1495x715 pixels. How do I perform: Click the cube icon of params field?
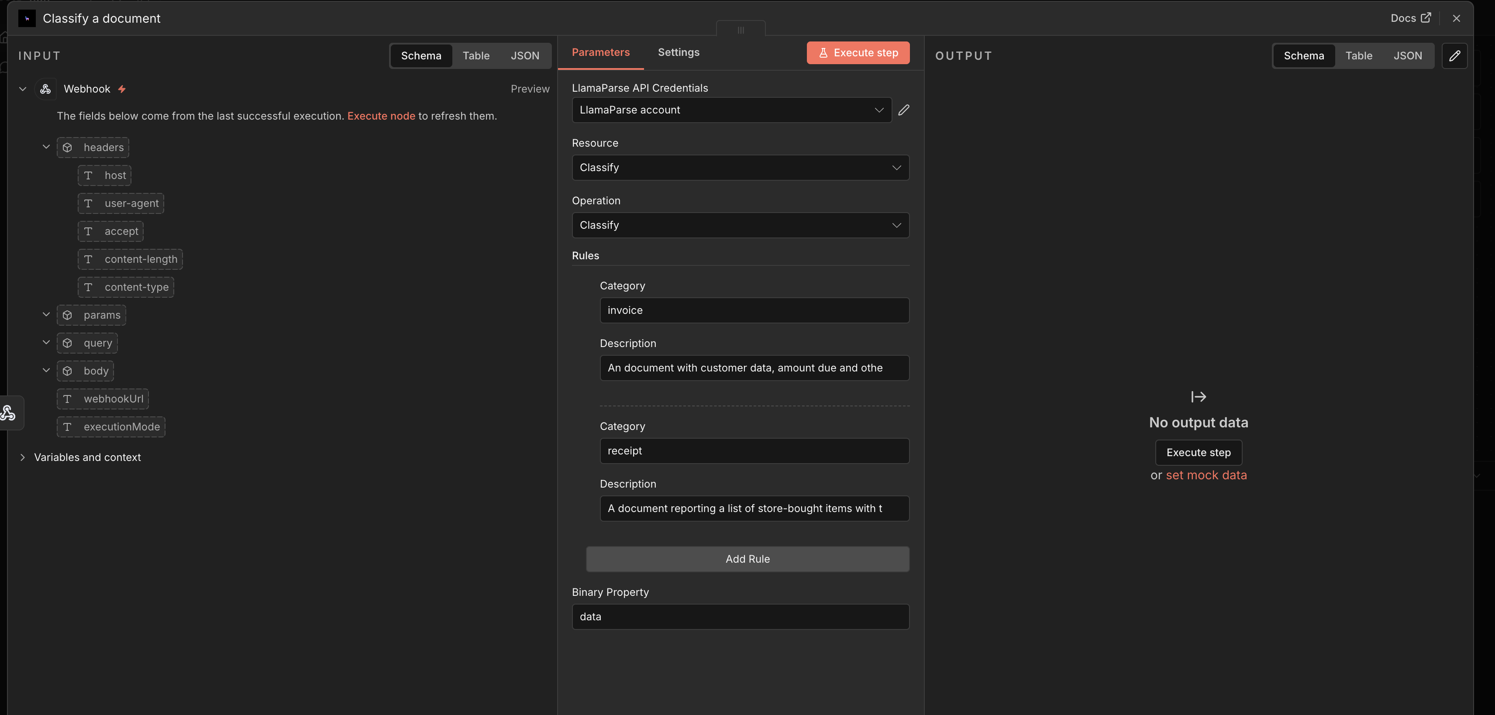click(67, 315)
